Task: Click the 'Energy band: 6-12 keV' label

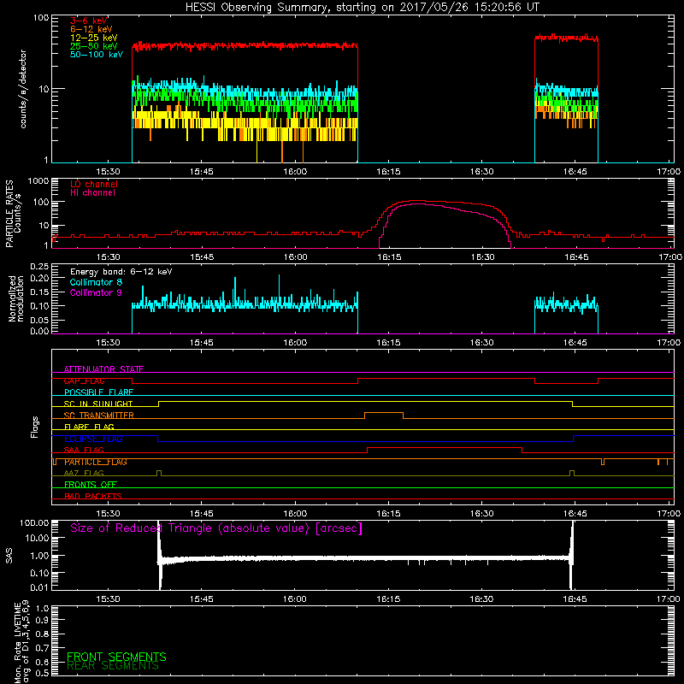Action: click(x=121, y=272)
